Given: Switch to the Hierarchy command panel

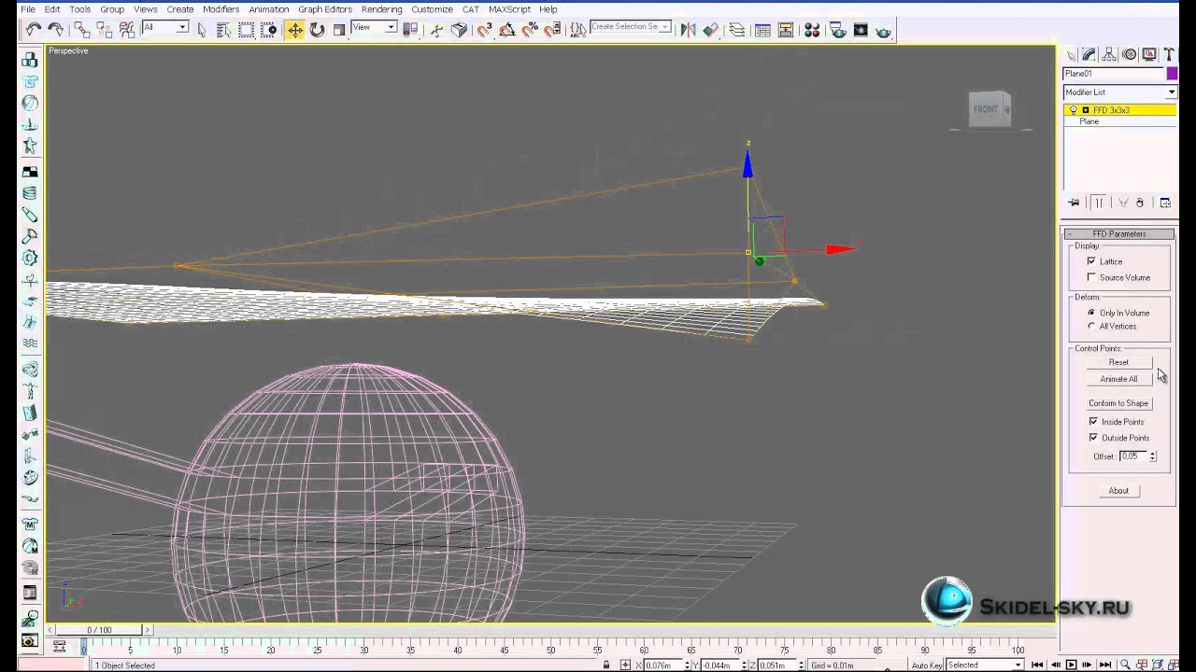Looking at the screenshot, I should [x=1110, y=54].
